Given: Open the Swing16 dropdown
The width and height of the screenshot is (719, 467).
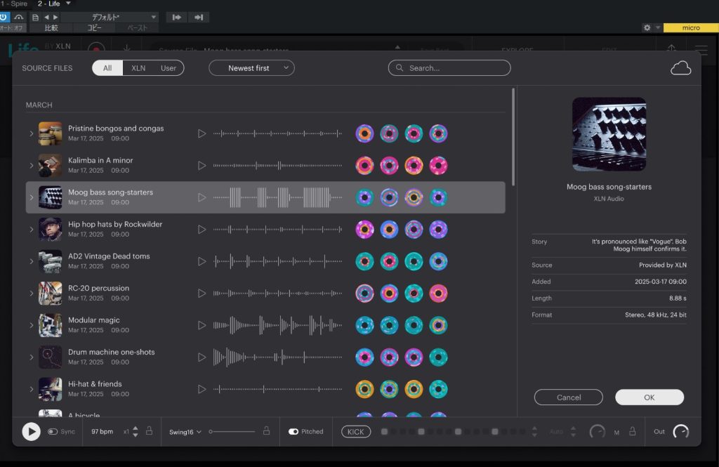Looking at the screenshot, I should (185, 432).
